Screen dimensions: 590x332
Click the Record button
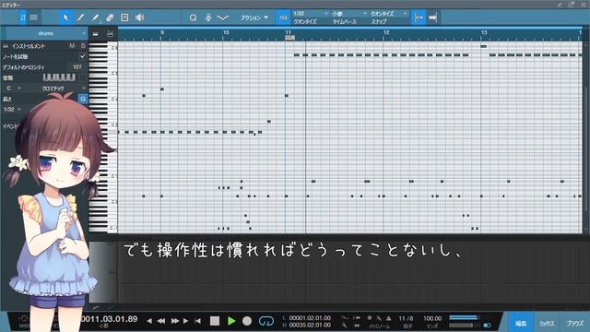click(x=247, y=321)
